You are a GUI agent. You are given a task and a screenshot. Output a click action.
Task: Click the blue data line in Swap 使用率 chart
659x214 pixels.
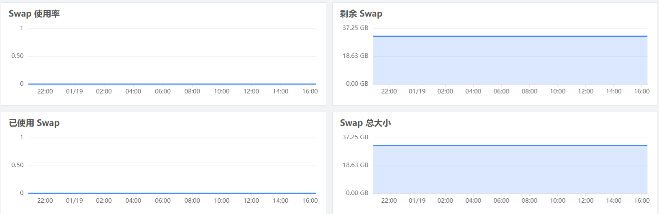point(172,84)
